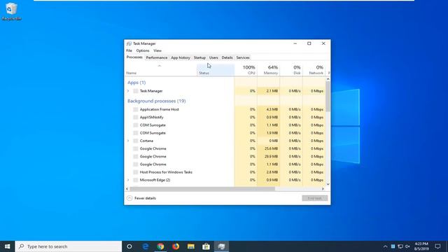
Task: Click the horizontal scrollbar thumb
Action: pos(202,189)
